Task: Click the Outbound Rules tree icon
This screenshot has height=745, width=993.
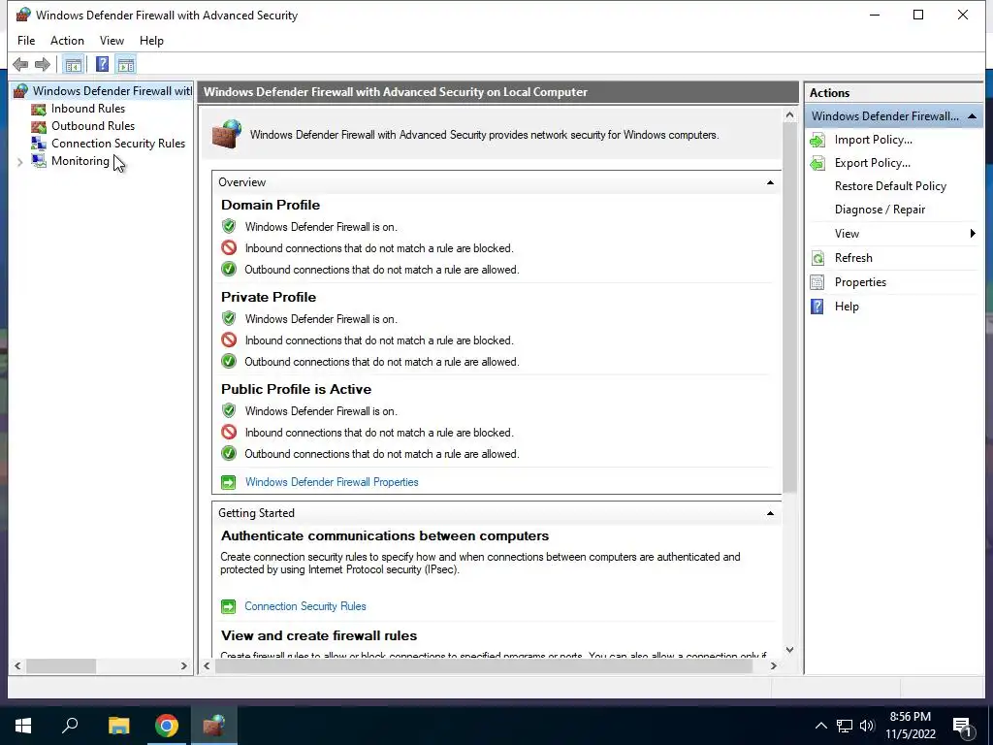Action: pos(39,126)
